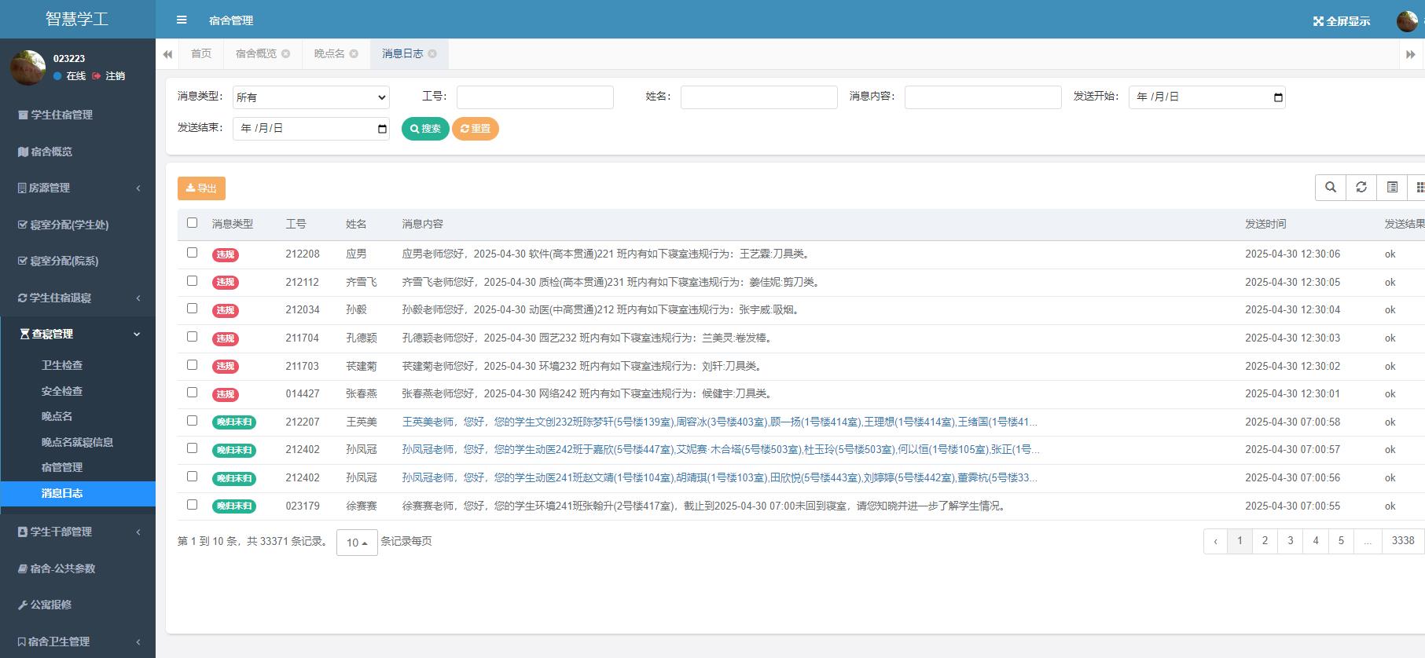Screen dimensions: 1425x658
Task: Select 消息日志 submenu item
Action: [78, 493]
